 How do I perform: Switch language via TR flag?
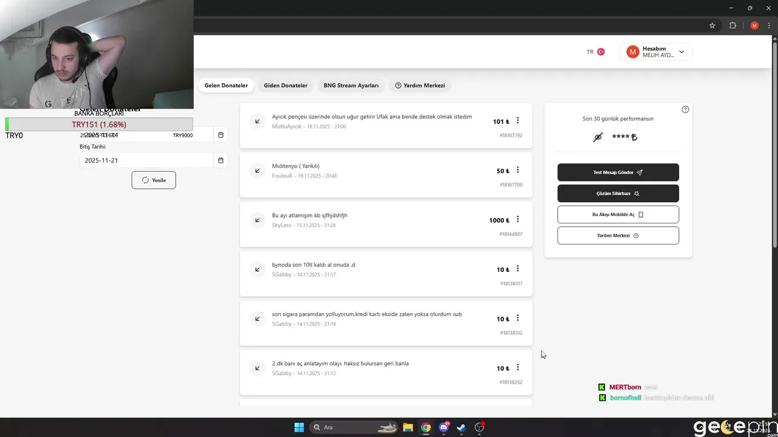click(595, 52)
